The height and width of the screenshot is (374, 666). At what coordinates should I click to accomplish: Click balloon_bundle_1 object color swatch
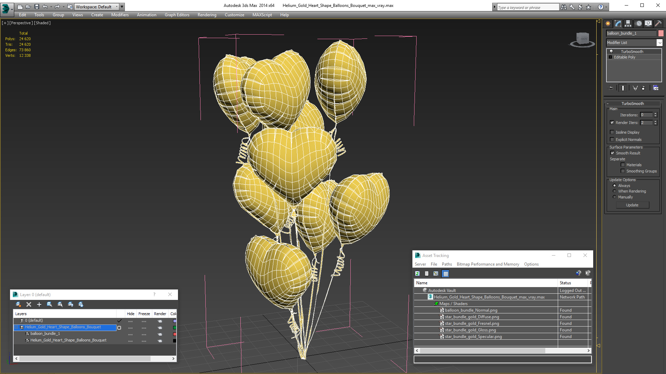click(x=661, y=33)
